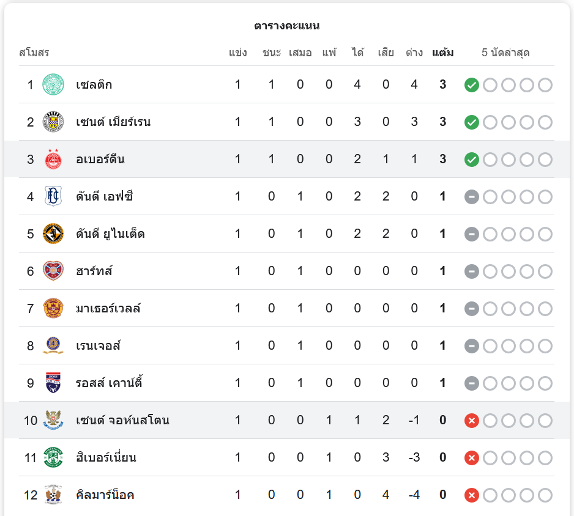Screen dimensions: 574x516
Task: Click the ตารางคะแนน table title
Action: click(287, 26)
